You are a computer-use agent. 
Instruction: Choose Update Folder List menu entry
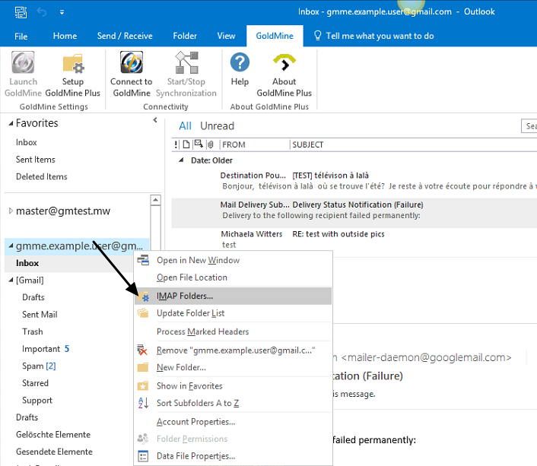pos(190,313)
